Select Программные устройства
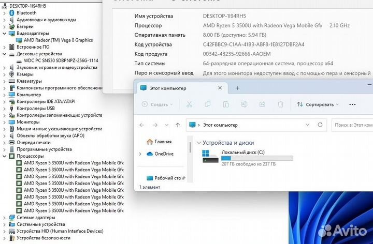373x244 pixels. pyautogui.click(x=44, y=149)
